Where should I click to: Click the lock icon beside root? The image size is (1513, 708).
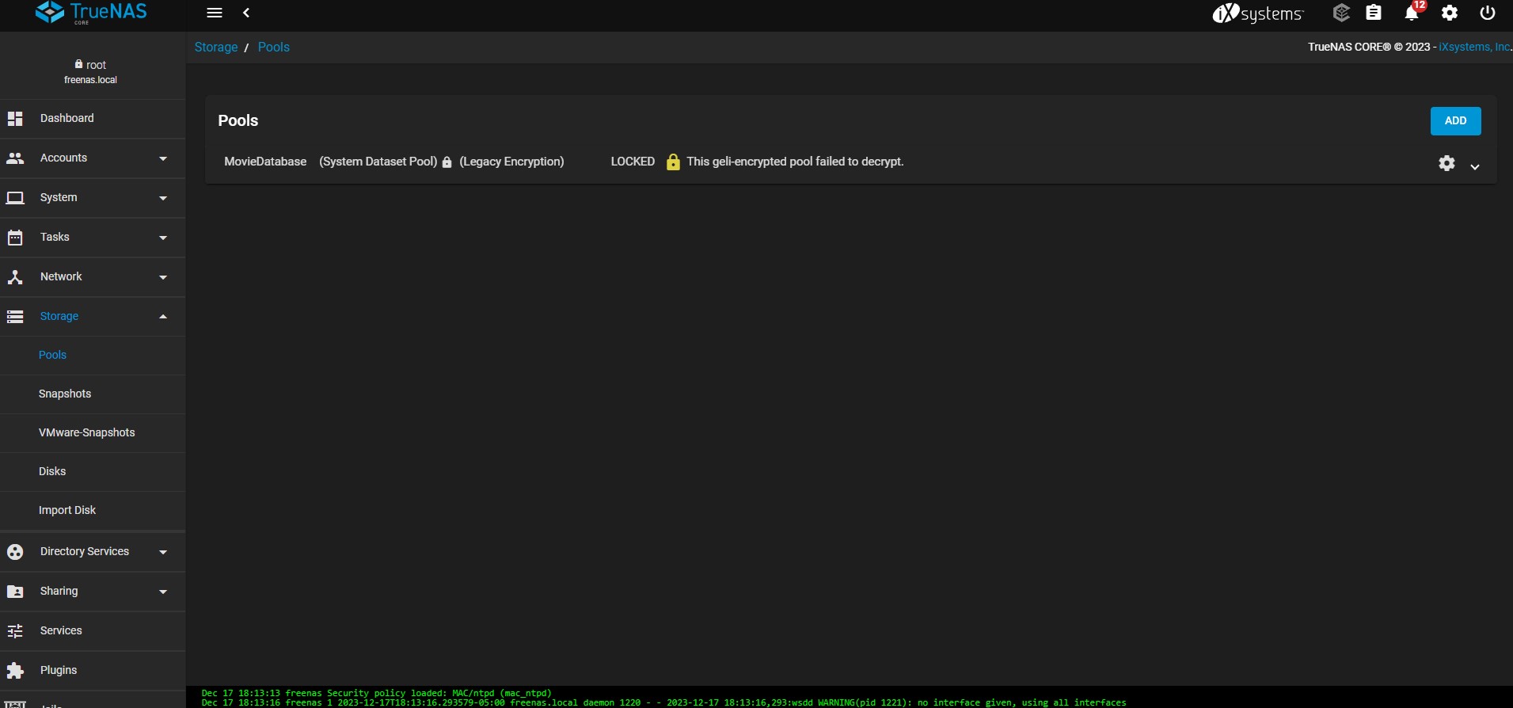point(78,64)
